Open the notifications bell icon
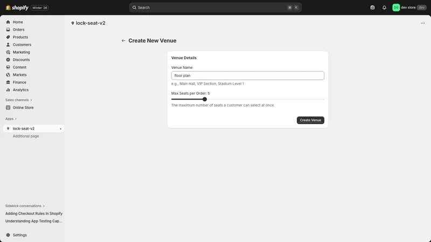431x242 pixels. (384, 8)
